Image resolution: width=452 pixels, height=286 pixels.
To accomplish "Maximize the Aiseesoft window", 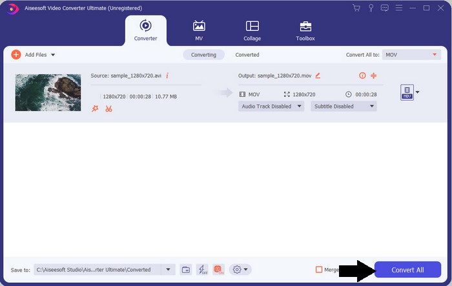I will [x=426, y=8].
